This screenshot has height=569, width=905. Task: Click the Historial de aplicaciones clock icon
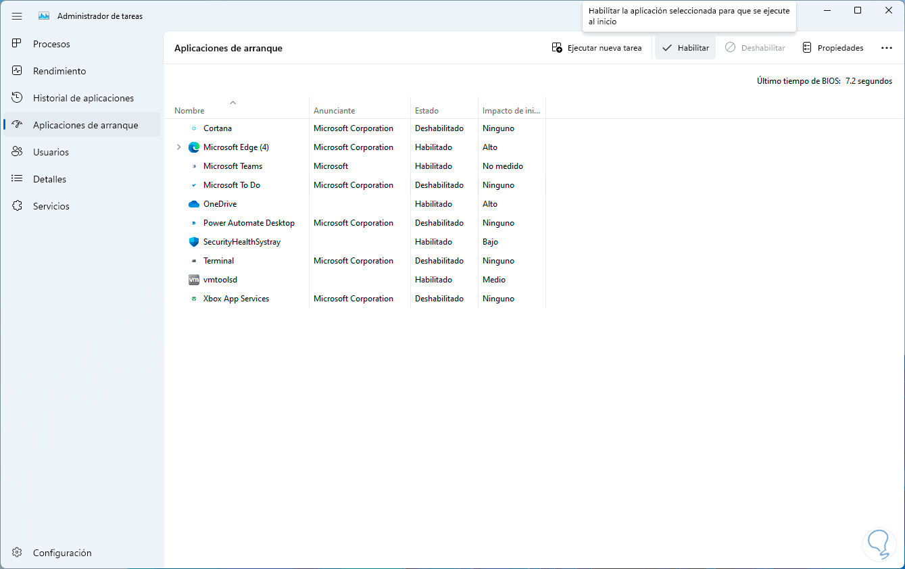[x=18, y=98]
